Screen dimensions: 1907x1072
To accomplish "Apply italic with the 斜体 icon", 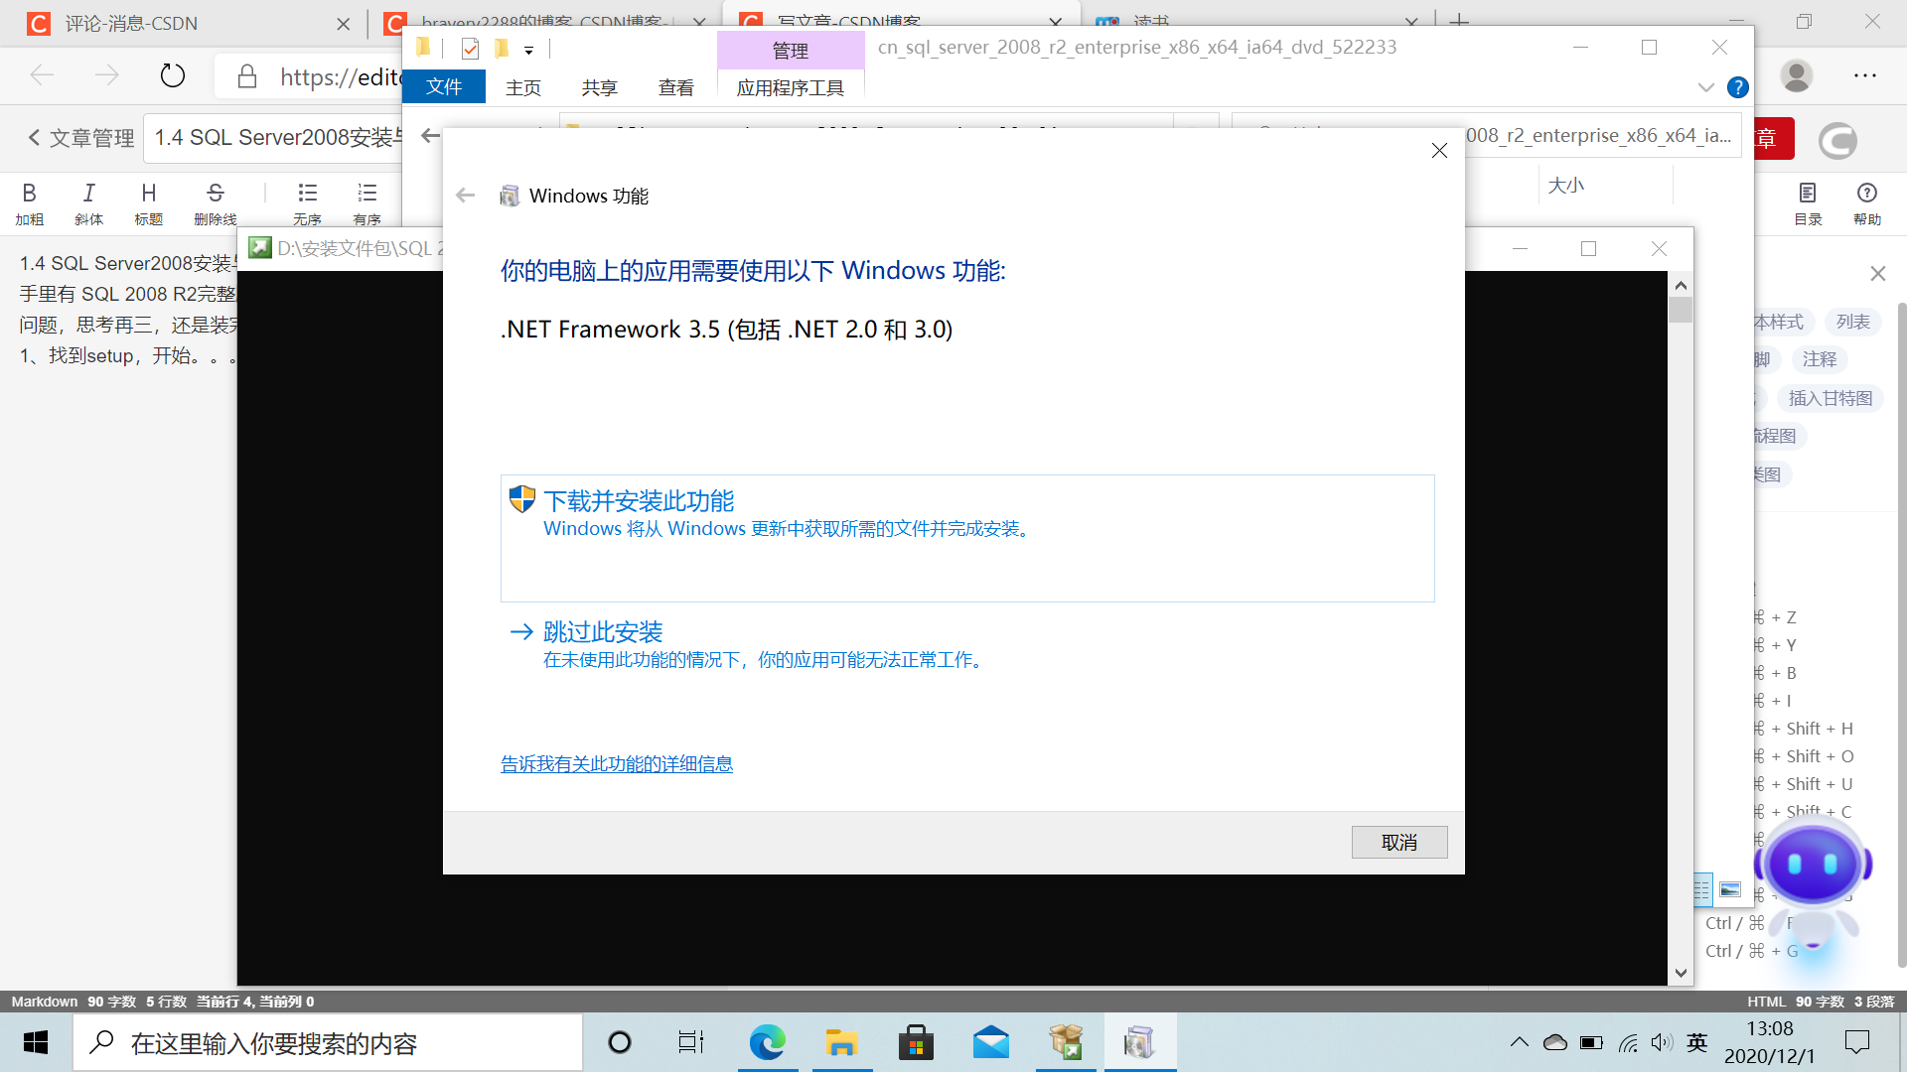I will [x=89, y=203].
